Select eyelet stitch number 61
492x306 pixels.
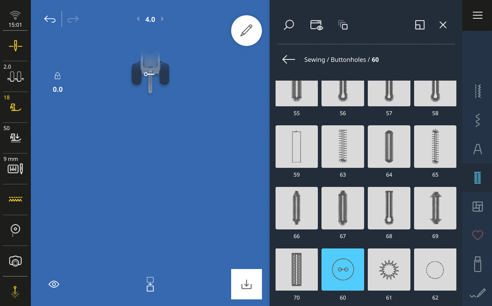pos(389,270)
